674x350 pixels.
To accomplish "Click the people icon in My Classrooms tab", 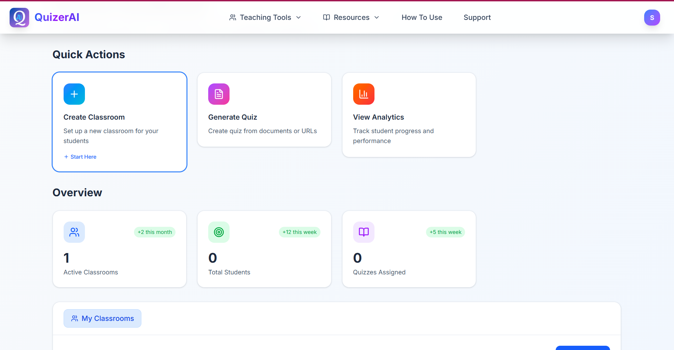I will coord(75,318).
